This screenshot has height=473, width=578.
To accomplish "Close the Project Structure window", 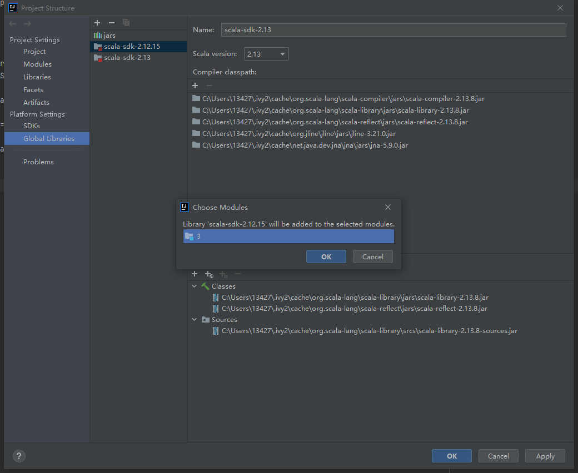I will 560,8.
